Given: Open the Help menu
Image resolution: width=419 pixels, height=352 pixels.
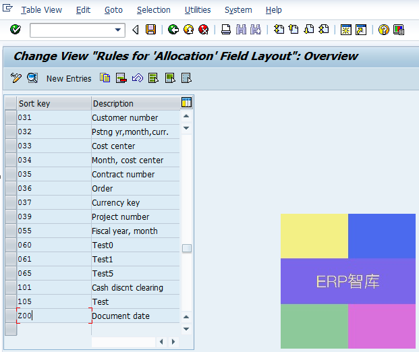Looking at the screenshot, I should (274, 10).
